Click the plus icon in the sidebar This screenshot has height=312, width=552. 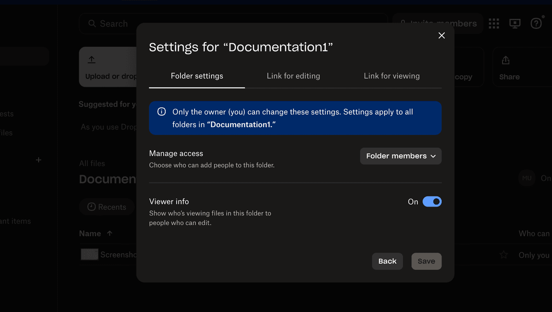tap(39, 160)
